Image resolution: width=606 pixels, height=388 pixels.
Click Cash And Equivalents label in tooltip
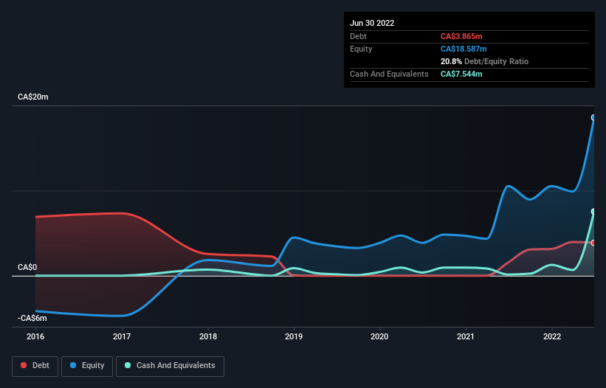coord(389,74)
